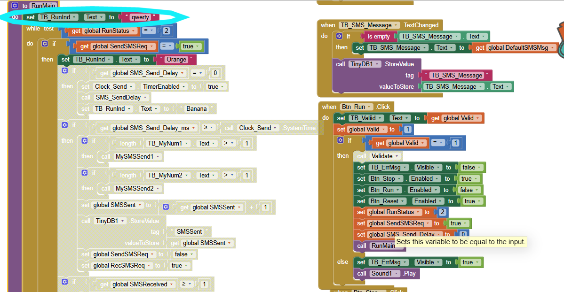Open gear mutator on if global Valid block
This screenshot has width=564, height=292.
341,140
